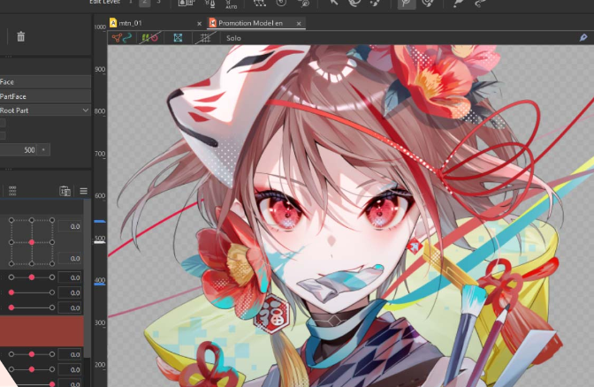Click the bottom-right key point of 2D grid
The height and width of the screenshot is (387, 594).
(52, 263)
